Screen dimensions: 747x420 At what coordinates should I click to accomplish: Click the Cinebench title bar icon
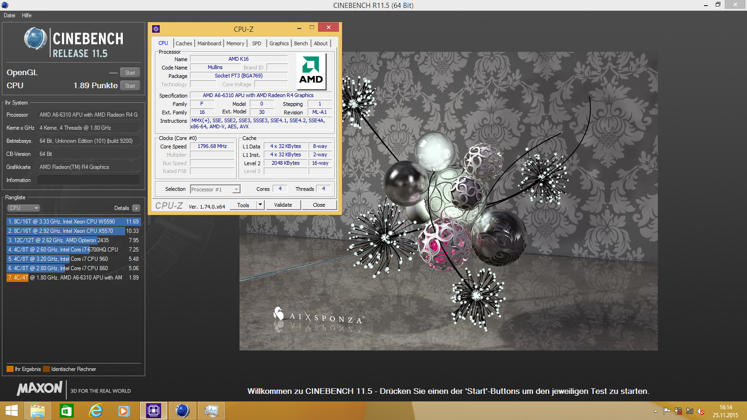(5, 5)
